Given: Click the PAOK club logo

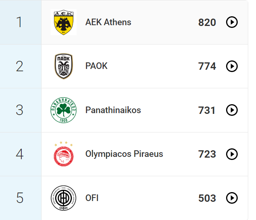Looking at the screenshot, I should [x=63, y=67].
